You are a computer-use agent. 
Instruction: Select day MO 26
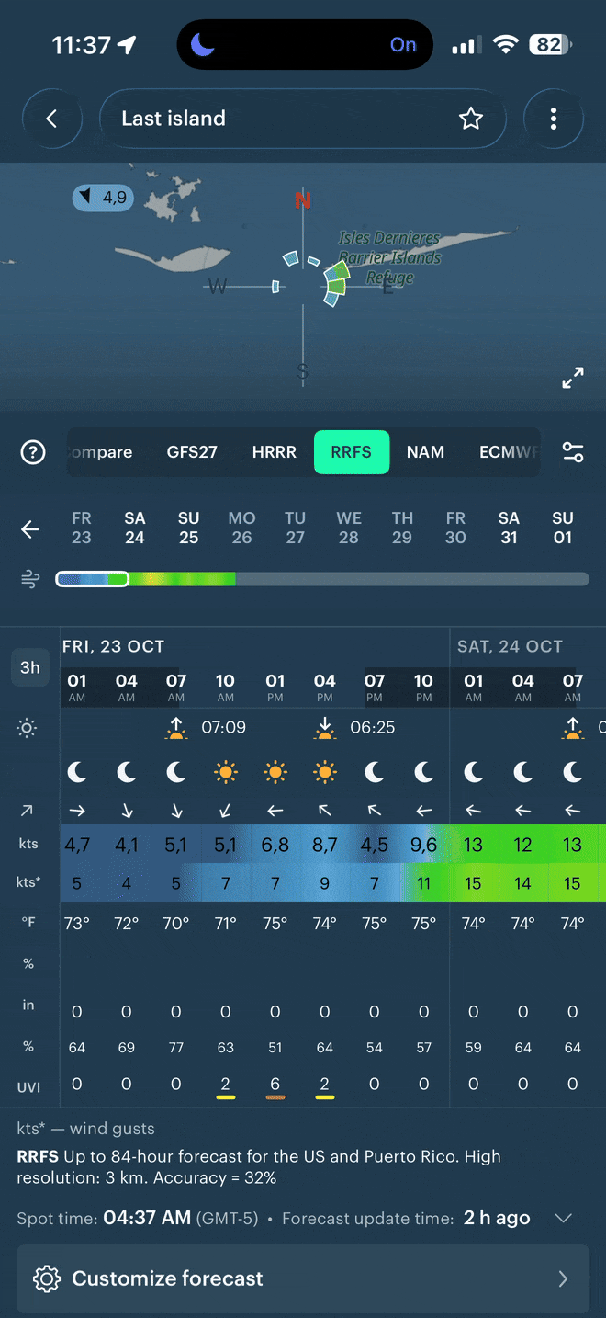pyautogui.click(x=241, y=528)
